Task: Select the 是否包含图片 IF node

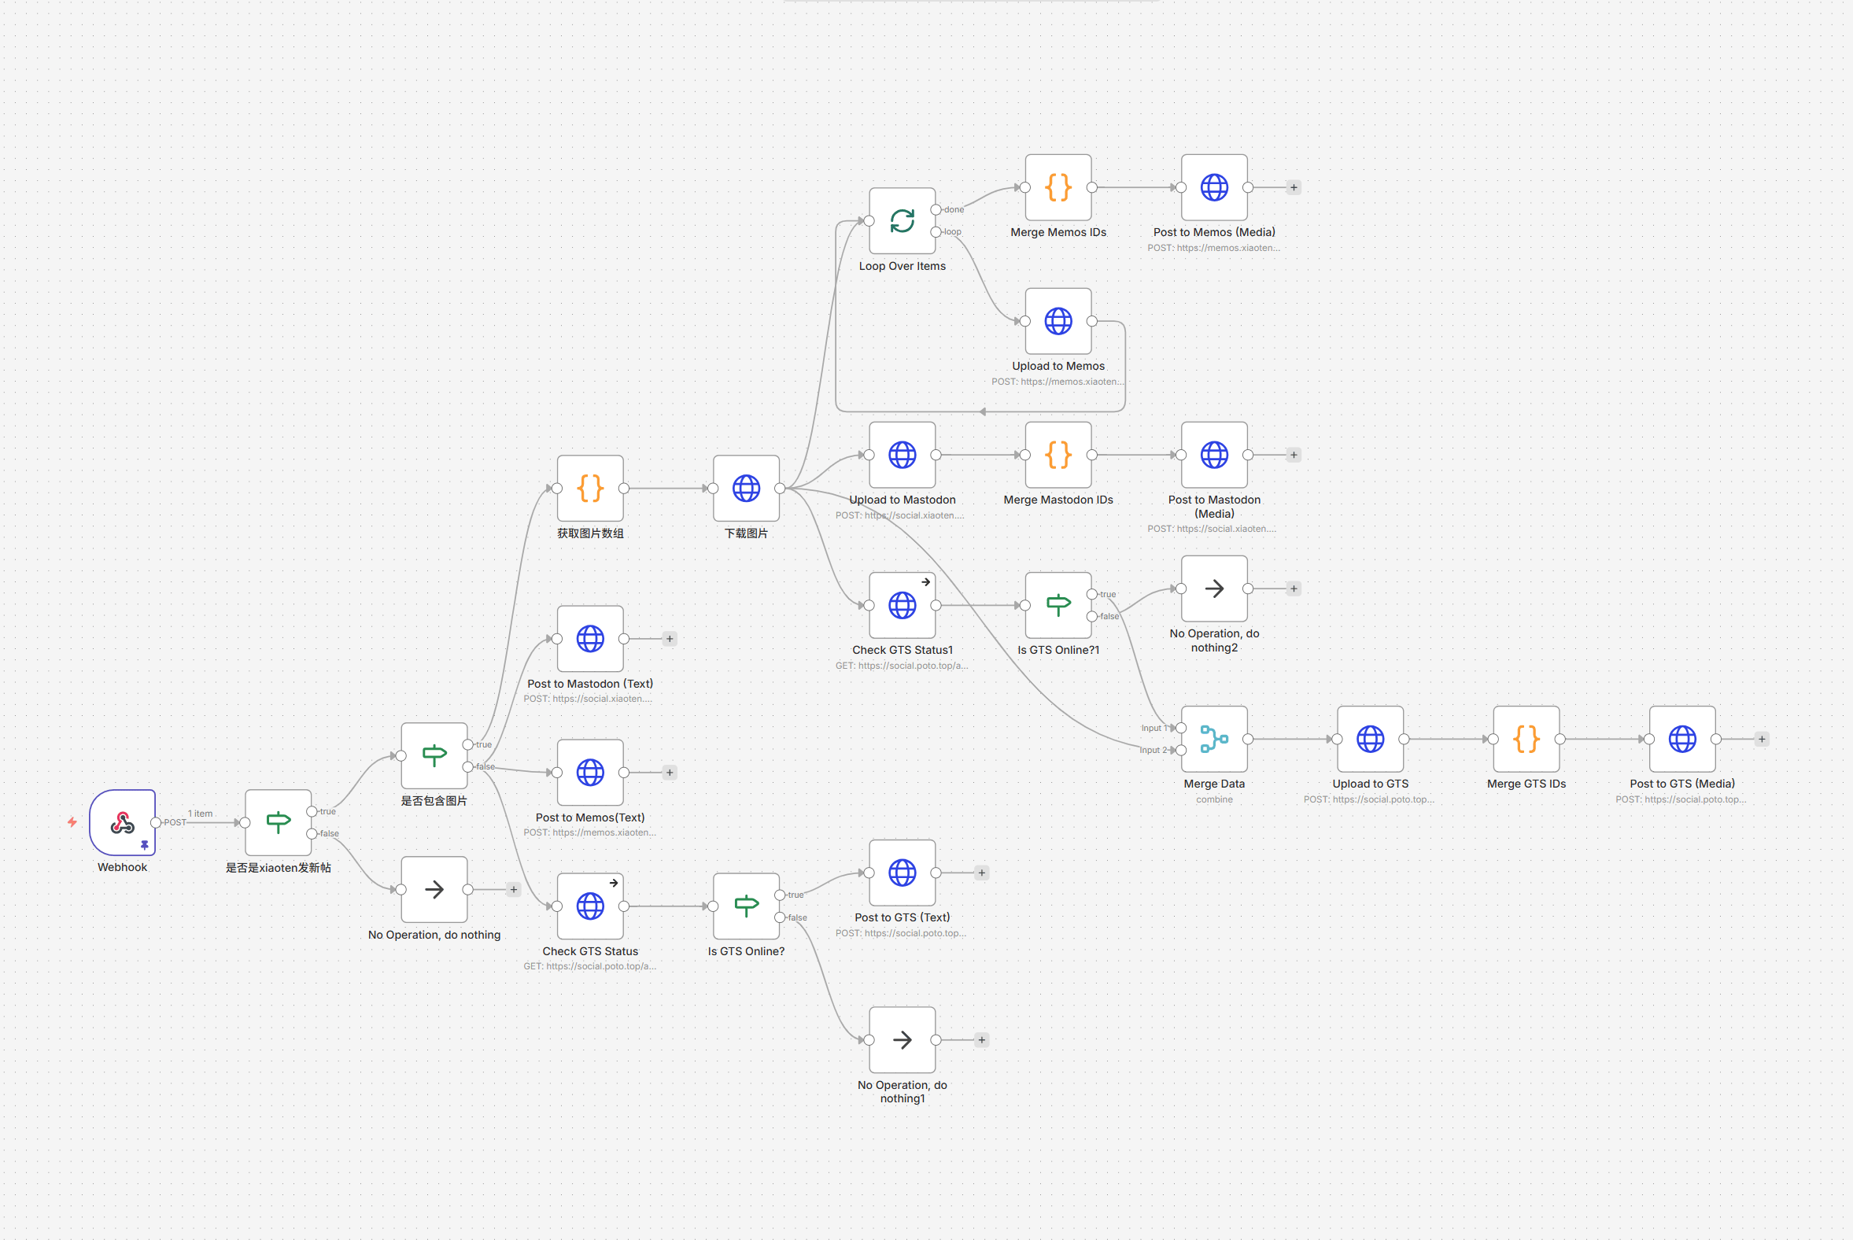Action: click(434, 755)
